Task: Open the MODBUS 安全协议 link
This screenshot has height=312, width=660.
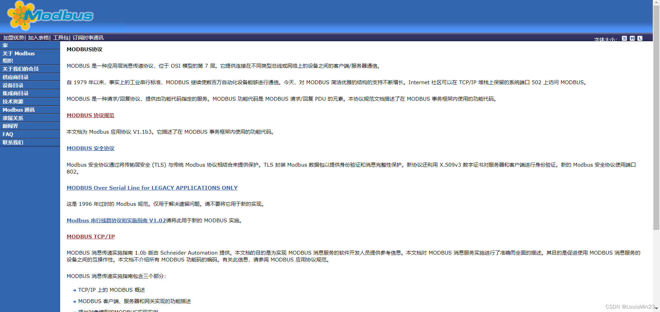Action: pos(90,148)
